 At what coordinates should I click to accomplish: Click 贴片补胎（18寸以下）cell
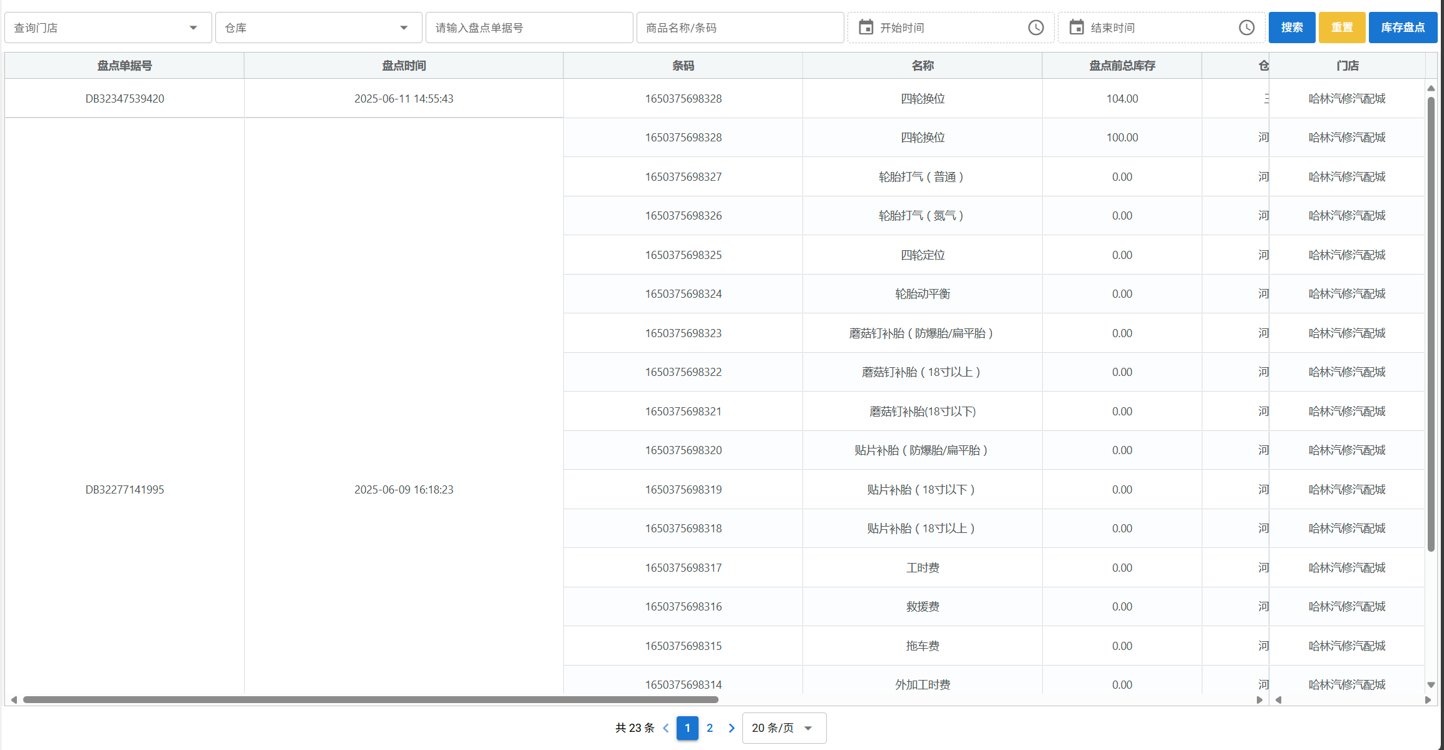(923, 490)
